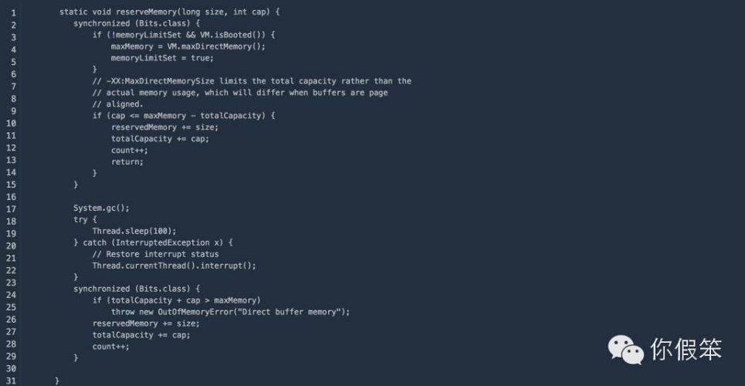Image resolution: width=745 pixels, height=386 pixels.
Task: Click the memoryLimitSet = true statement
Action: 162,58
